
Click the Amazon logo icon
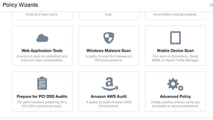(x=110, y=84)
